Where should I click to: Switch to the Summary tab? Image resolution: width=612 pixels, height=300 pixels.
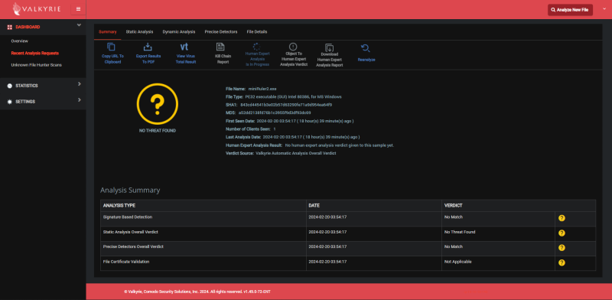click(x=107, y=31)
